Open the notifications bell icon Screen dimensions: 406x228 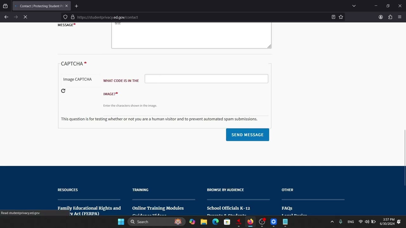tap(399, 222)
